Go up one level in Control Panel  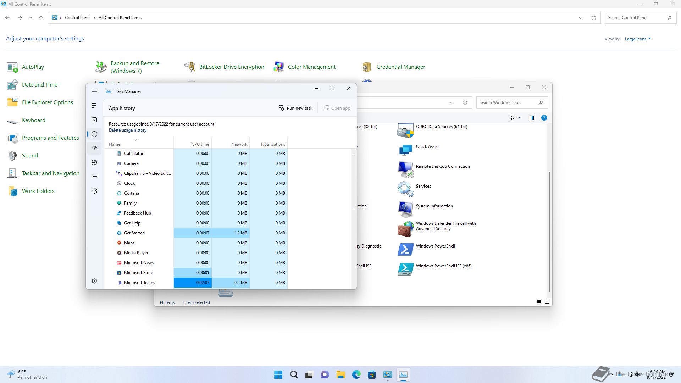(41, 18)
